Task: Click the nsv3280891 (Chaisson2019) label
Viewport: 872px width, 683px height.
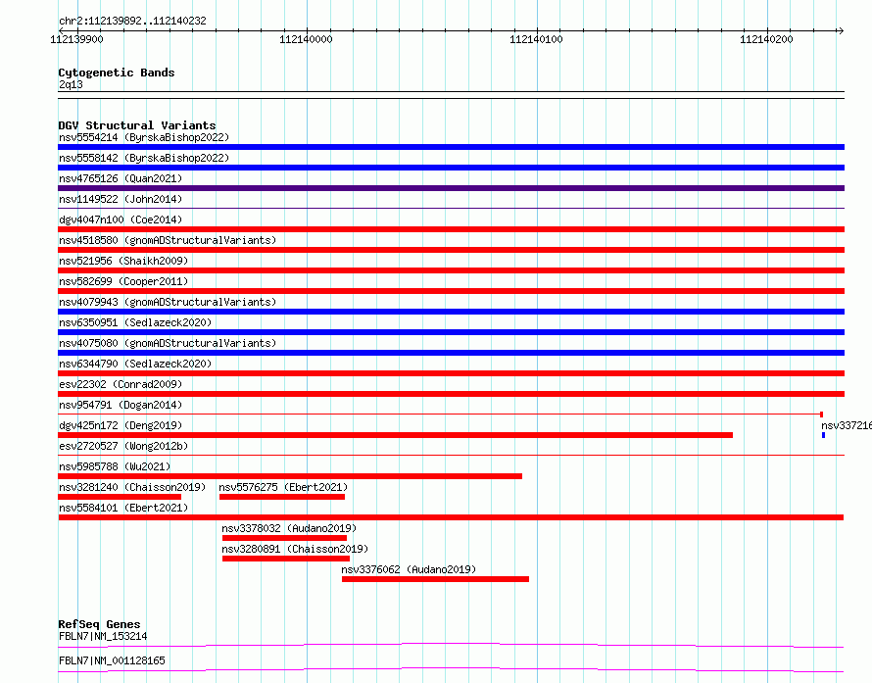Action: 295,549
